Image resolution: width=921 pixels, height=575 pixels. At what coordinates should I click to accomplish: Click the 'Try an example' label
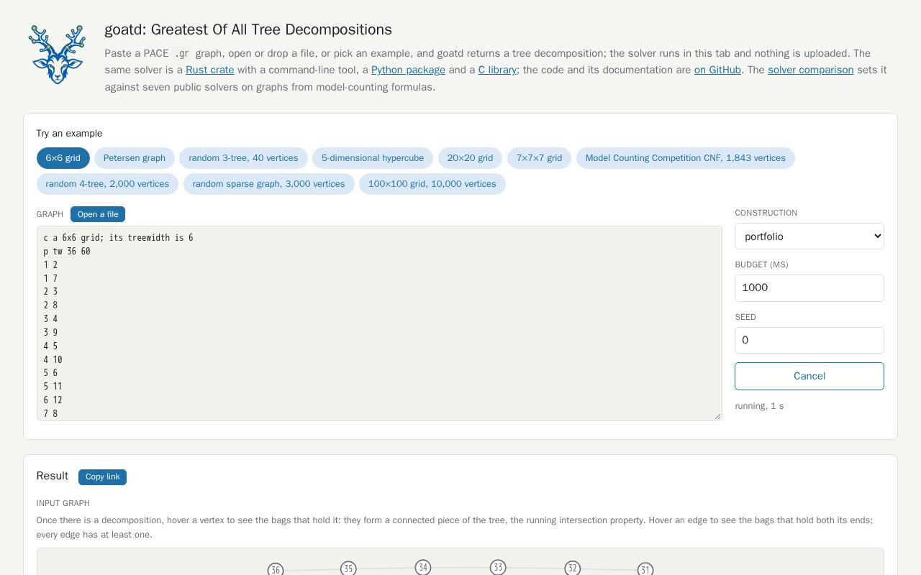69,134
